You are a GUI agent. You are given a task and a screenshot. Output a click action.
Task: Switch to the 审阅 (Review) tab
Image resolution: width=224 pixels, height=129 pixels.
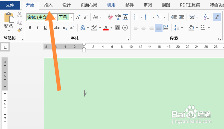point(148,5)
